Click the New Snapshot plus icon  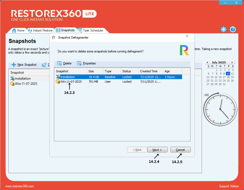14,65
